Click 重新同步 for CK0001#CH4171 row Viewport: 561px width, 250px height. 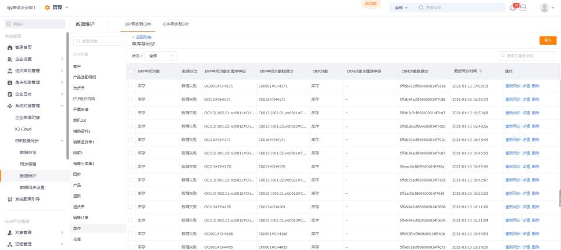[x=513, y=86]
